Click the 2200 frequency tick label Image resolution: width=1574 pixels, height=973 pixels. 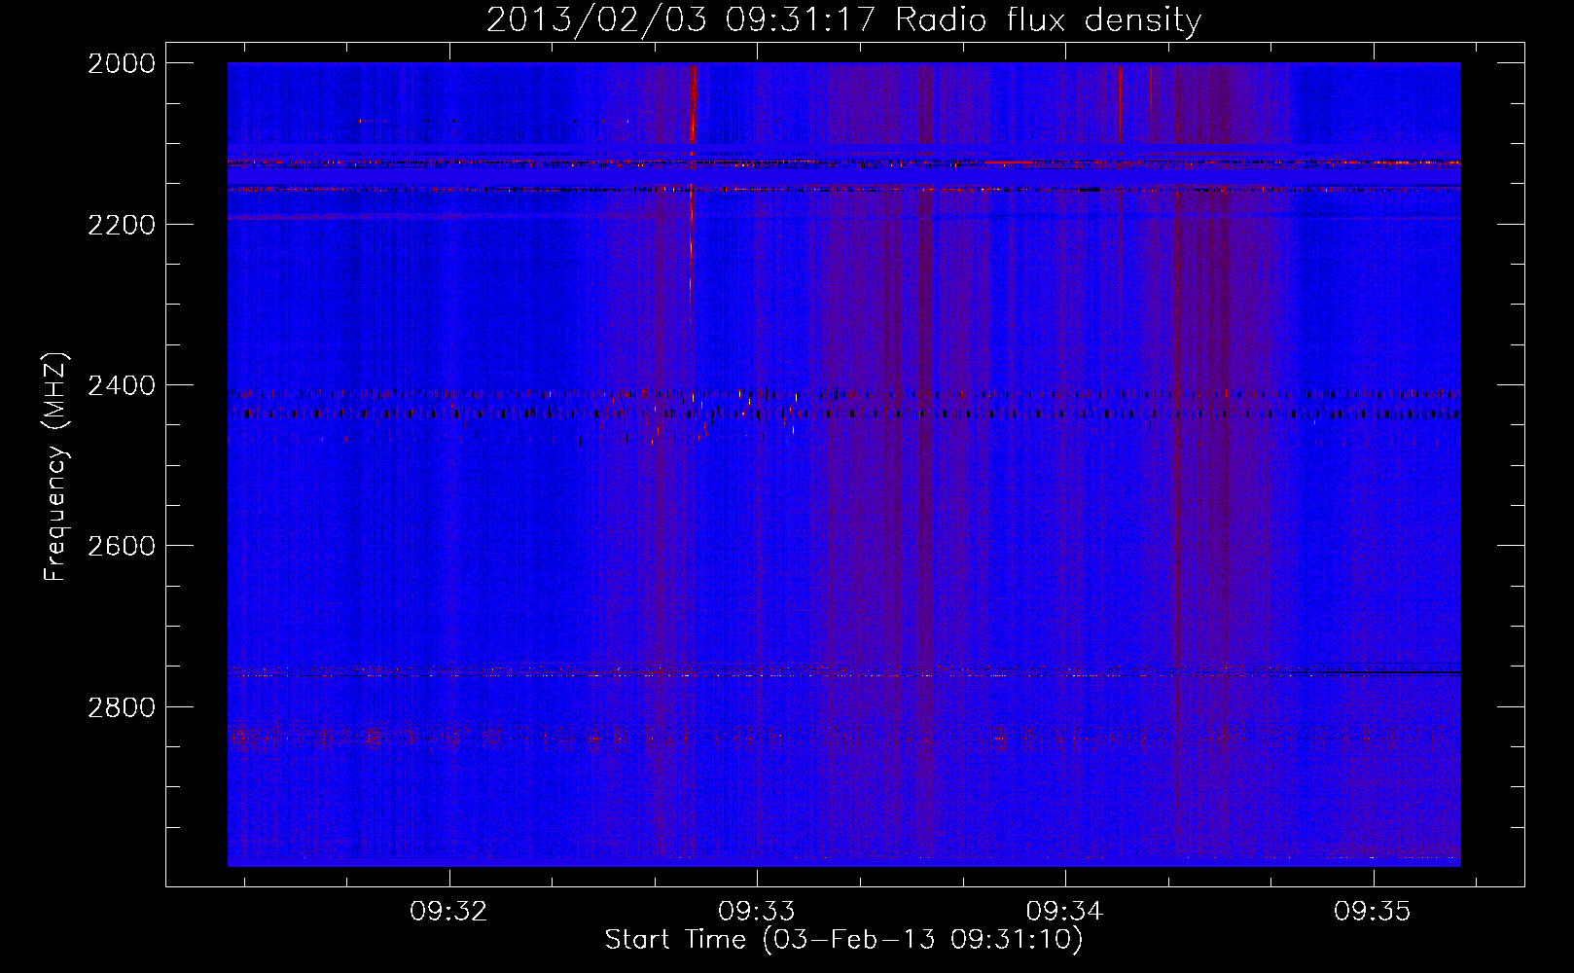click(x=122, y=225)
